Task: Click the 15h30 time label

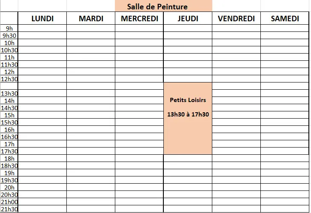Action: pyautogui.click(x=9, y=122)
